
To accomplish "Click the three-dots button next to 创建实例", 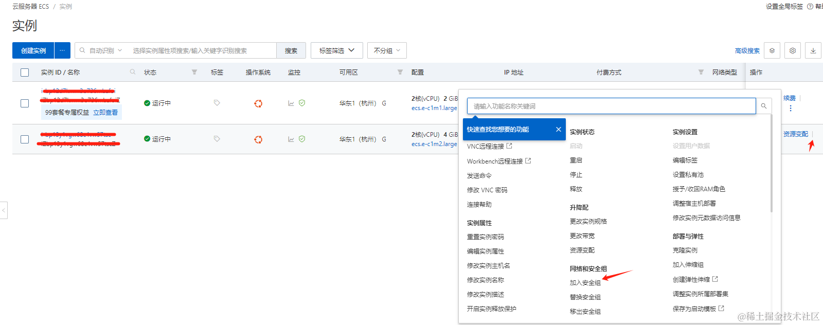I will [62, 50].
